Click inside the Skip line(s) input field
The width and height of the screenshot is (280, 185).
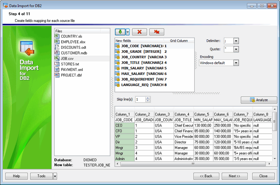click(x=140, y=99)
